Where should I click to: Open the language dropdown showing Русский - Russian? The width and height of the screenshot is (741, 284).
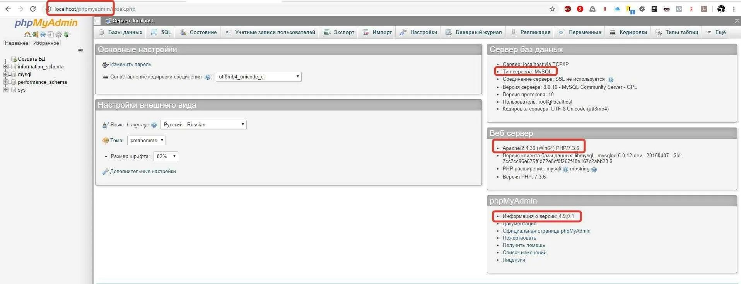click(203, 124)
